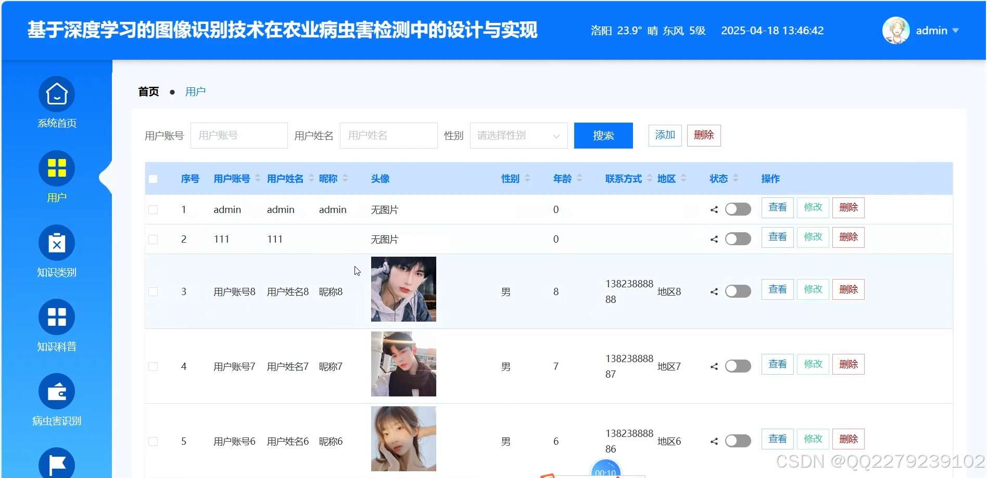
Task: Sort by 用户账号 column arrows
Action: point(258,178)
